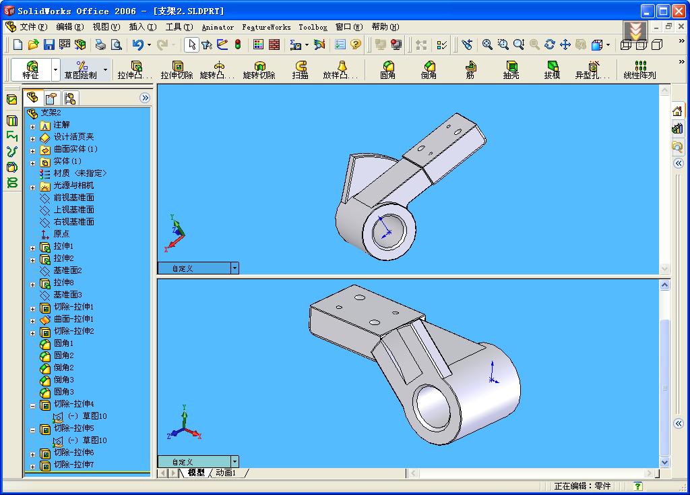The height and width of the screenshot is (495, 690).
Task: Select the 模型 bottom tab
Action: 196,473
